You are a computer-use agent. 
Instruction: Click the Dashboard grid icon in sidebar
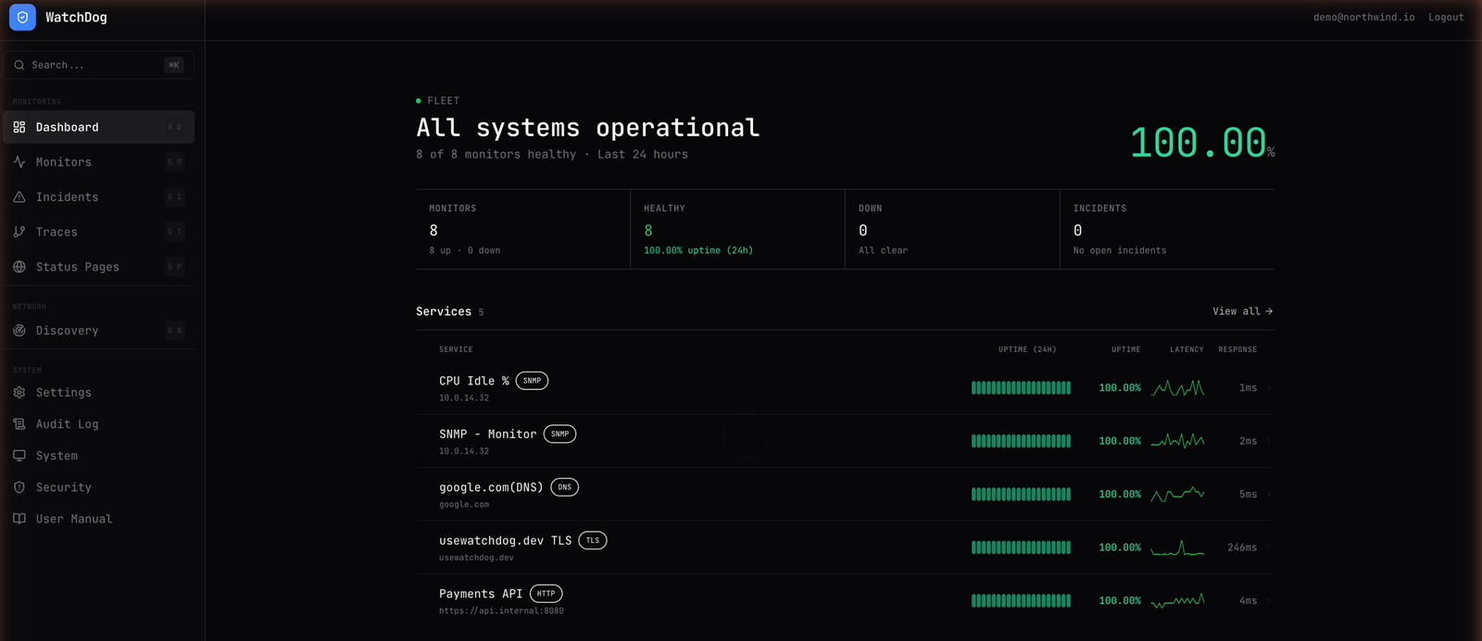[x=19, y=127]
